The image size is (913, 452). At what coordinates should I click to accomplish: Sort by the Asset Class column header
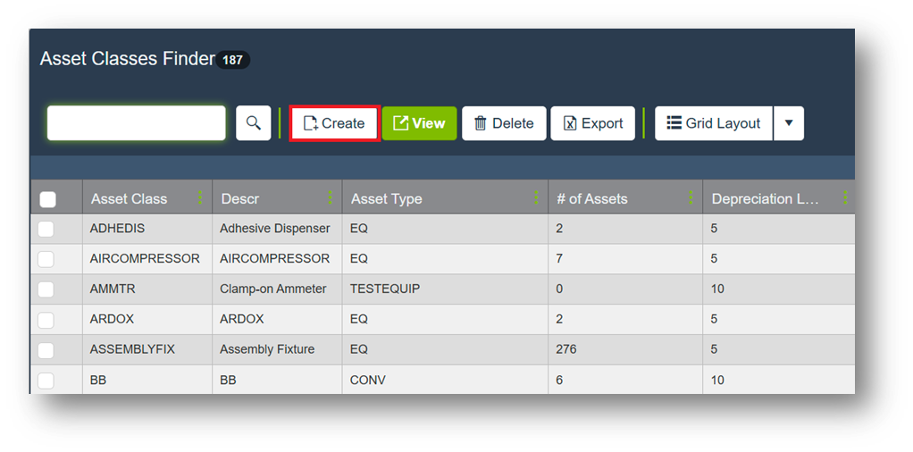click(x=129, y=199)
